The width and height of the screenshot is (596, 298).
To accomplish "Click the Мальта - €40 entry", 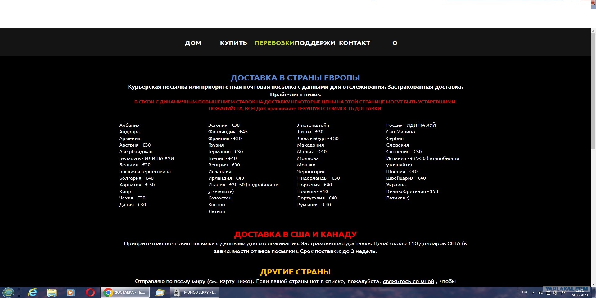I will (312, 151).
